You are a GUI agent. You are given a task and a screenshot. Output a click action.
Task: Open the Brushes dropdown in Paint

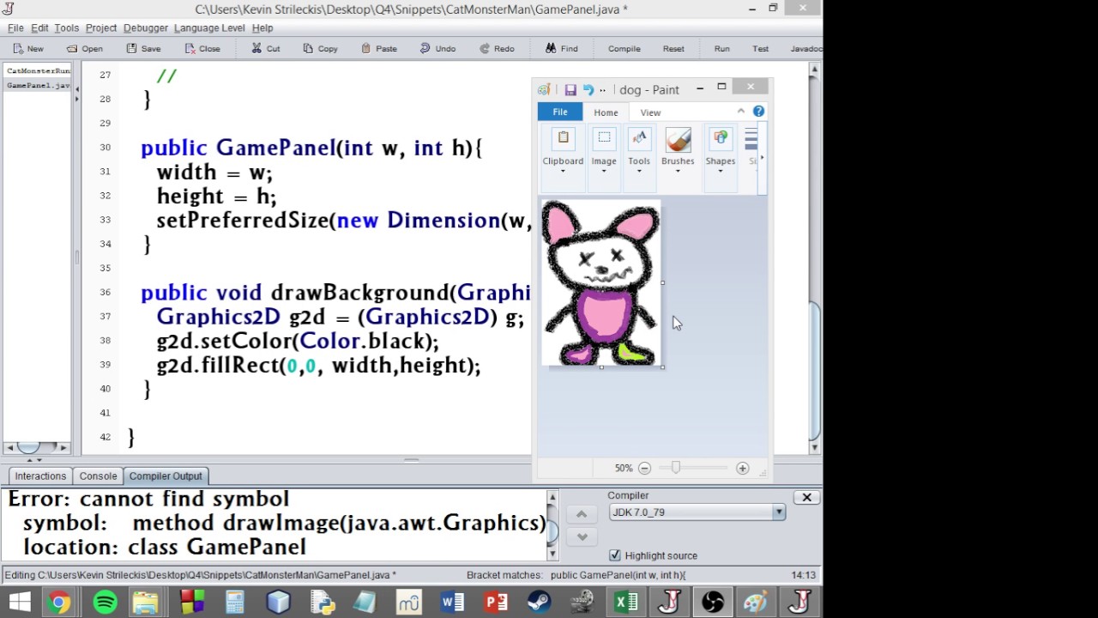(678, 161)
